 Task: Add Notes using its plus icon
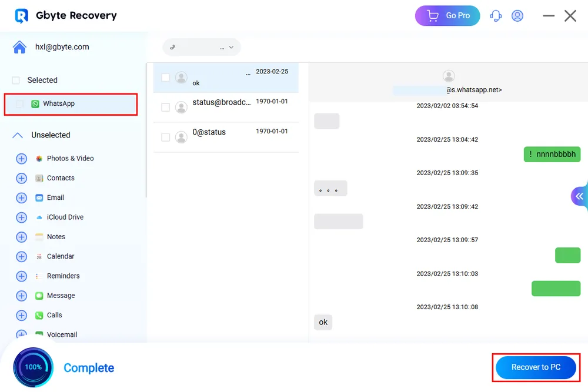point(21,237)
